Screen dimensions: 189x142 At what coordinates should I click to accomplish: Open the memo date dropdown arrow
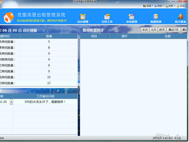pos(11,102)
